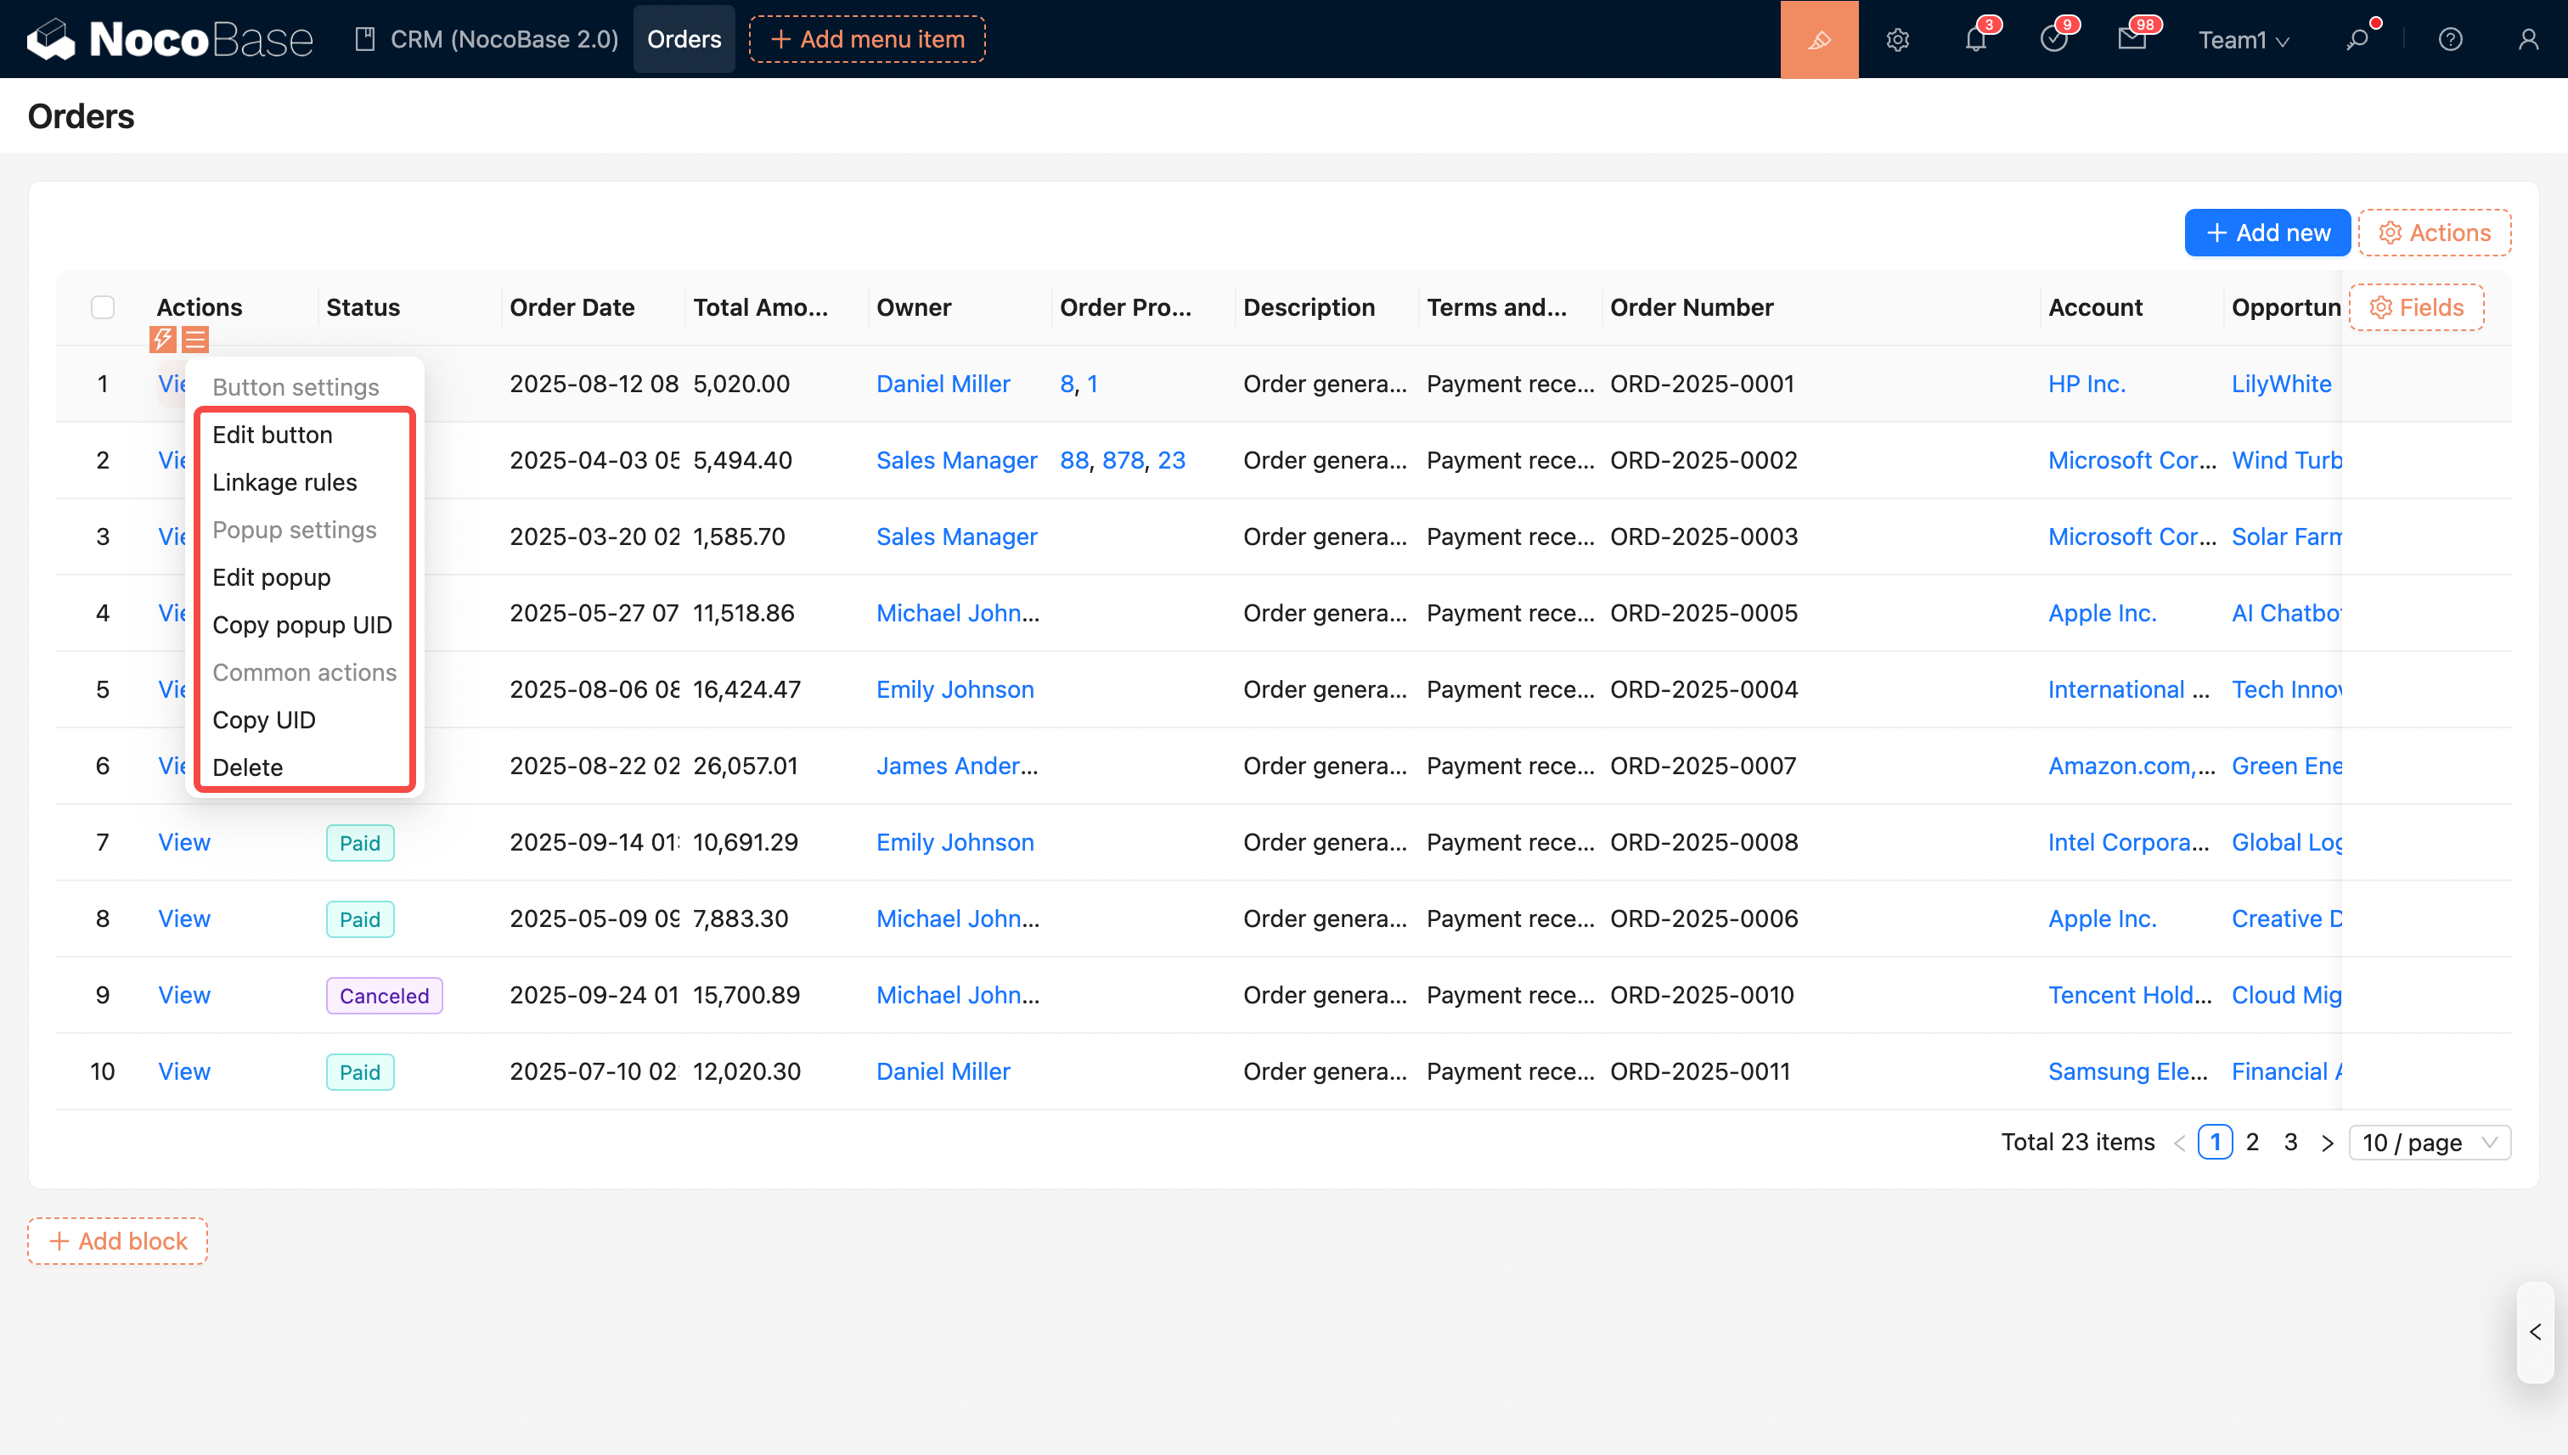The height and width of the screenshot is (1455, 2568).
Task: Toggle UI editor highlighter icon
Action: coord(1818,39)
